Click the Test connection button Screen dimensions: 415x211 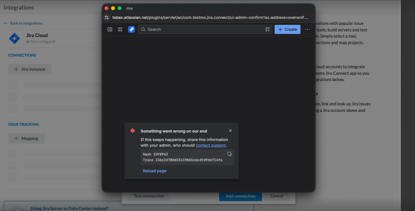tap(149, 196)
